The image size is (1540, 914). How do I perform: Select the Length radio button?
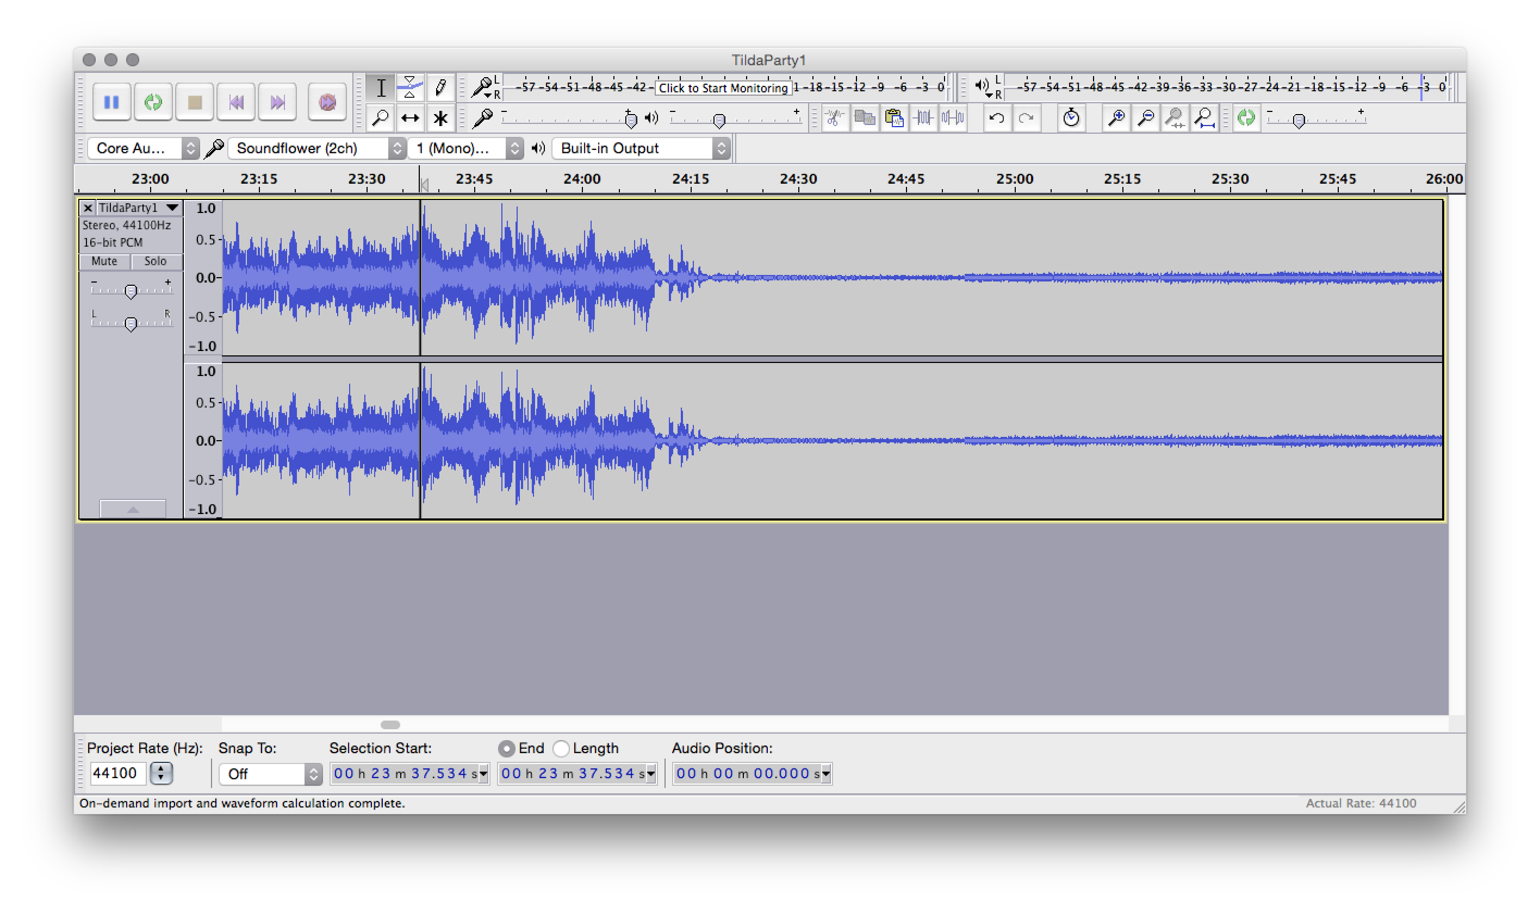561,748
